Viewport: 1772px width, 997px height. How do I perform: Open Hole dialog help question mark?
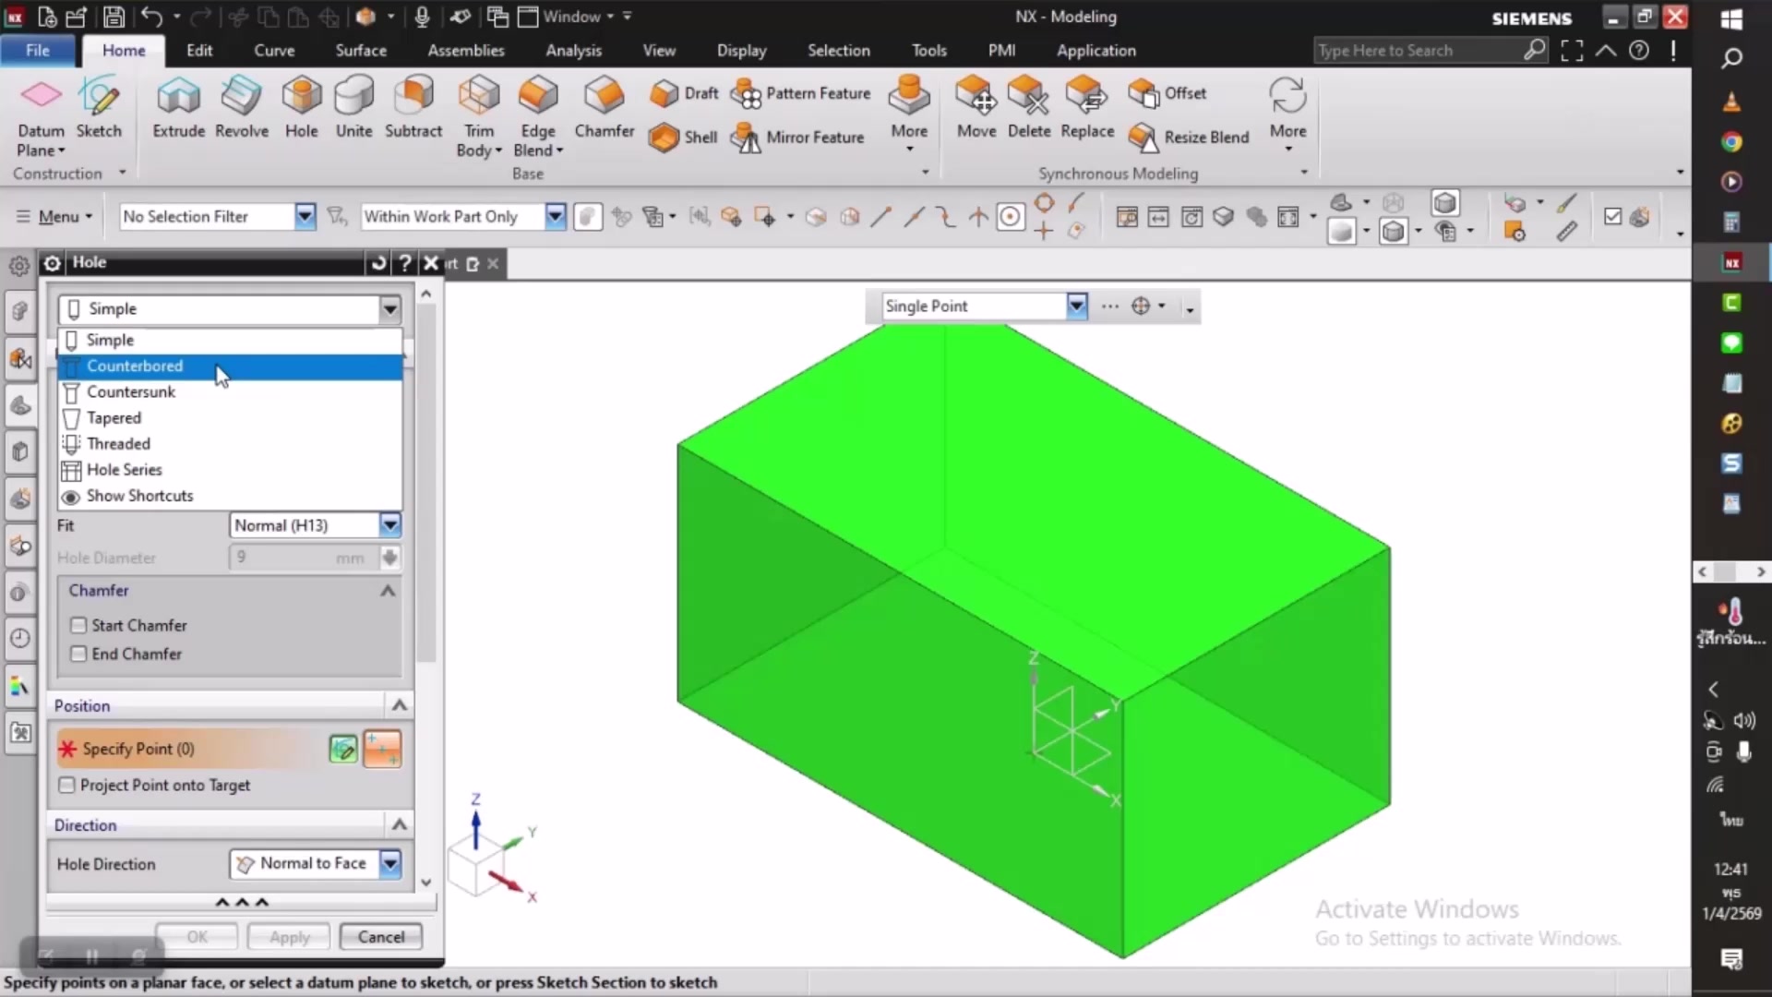pos(404,263)
